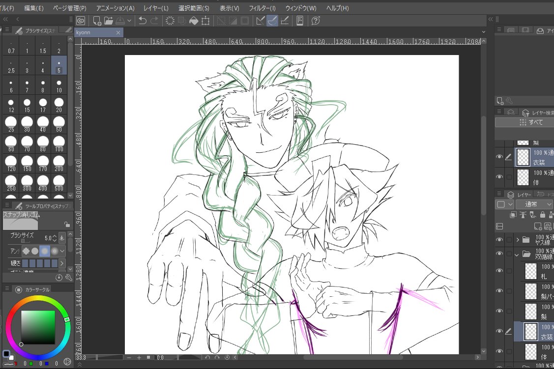Pick a shade in the green color square
The height and width of the screenshot is (369, 554).
[38, 327]
